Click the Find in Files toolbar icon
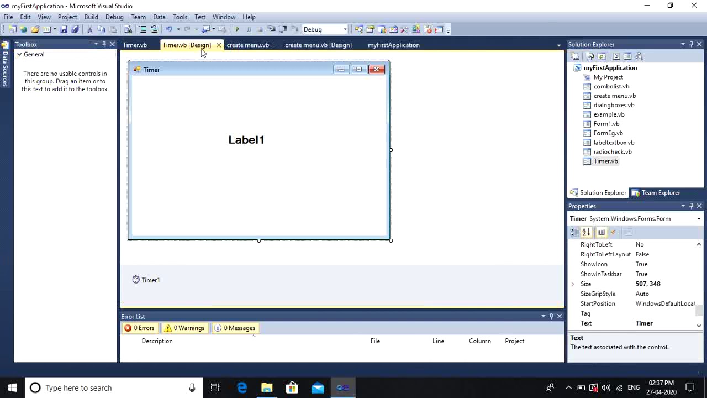Screen dimensions: 707x398 pos(128,29)
